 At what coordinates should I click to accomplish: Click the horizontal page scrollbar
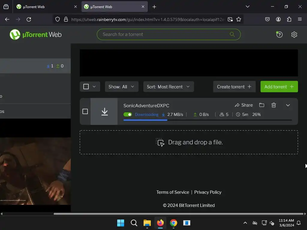178,214
